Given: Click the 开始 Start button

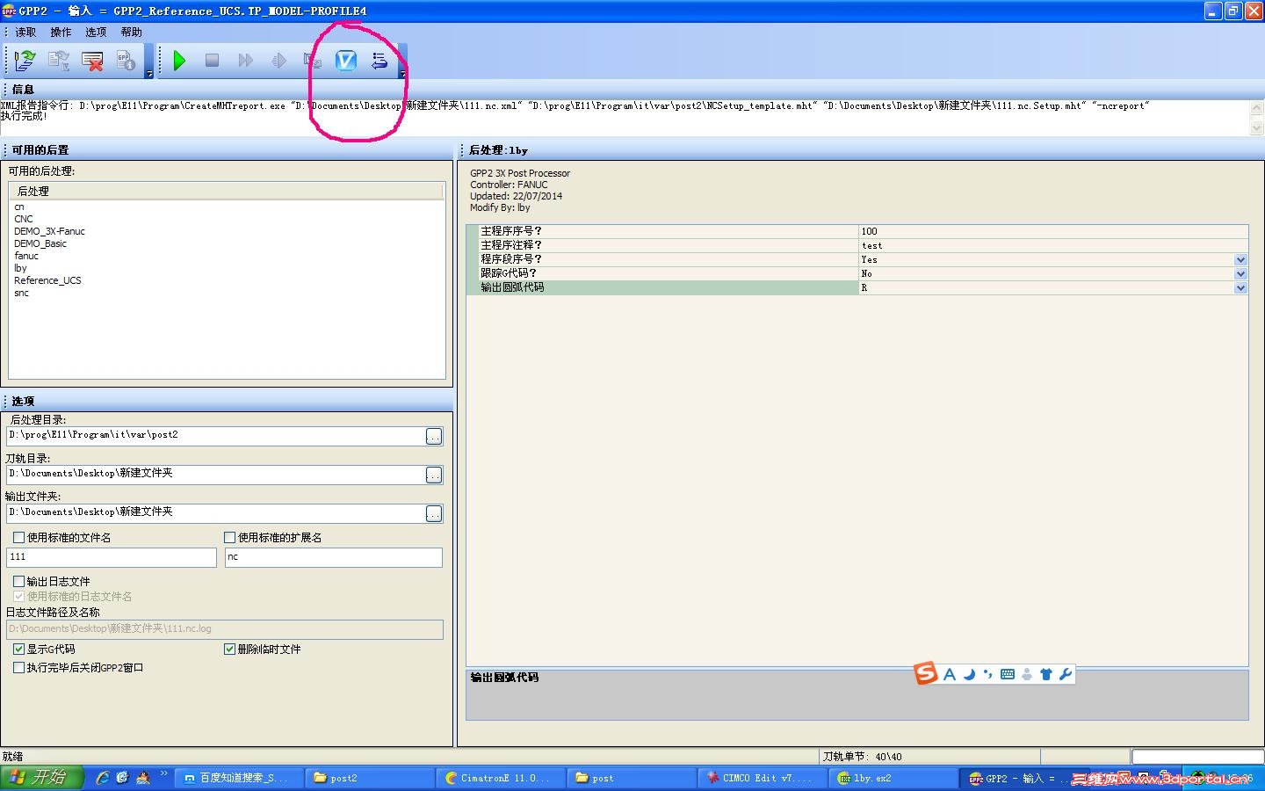Looking at the screenshot, I should tap(41, 778).
